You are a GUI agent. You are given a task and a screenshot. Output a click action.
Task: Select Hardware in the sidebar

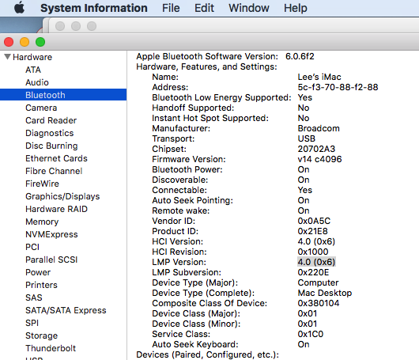tap(32, 57)
